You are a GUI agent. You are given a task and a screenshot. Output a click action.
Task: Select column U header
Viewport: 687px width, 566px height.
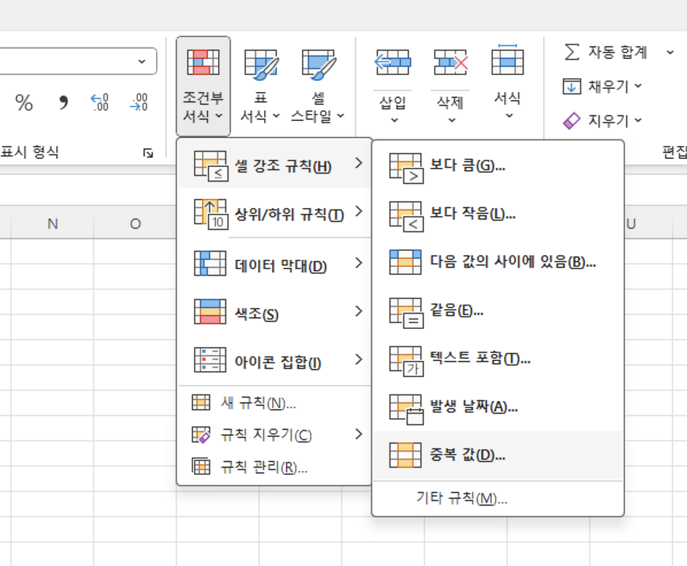[x=631, y=224]
